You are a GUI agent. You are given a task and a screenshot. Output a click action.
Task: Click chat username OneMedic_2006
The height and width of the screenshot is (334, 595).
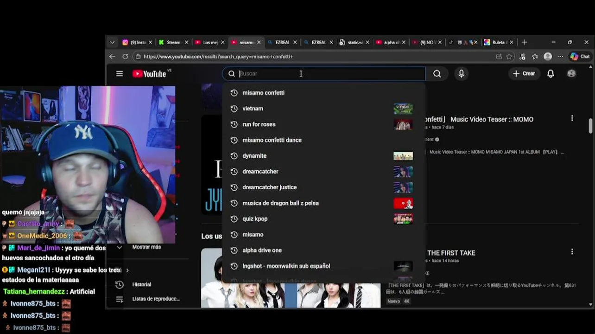[42, 236]
